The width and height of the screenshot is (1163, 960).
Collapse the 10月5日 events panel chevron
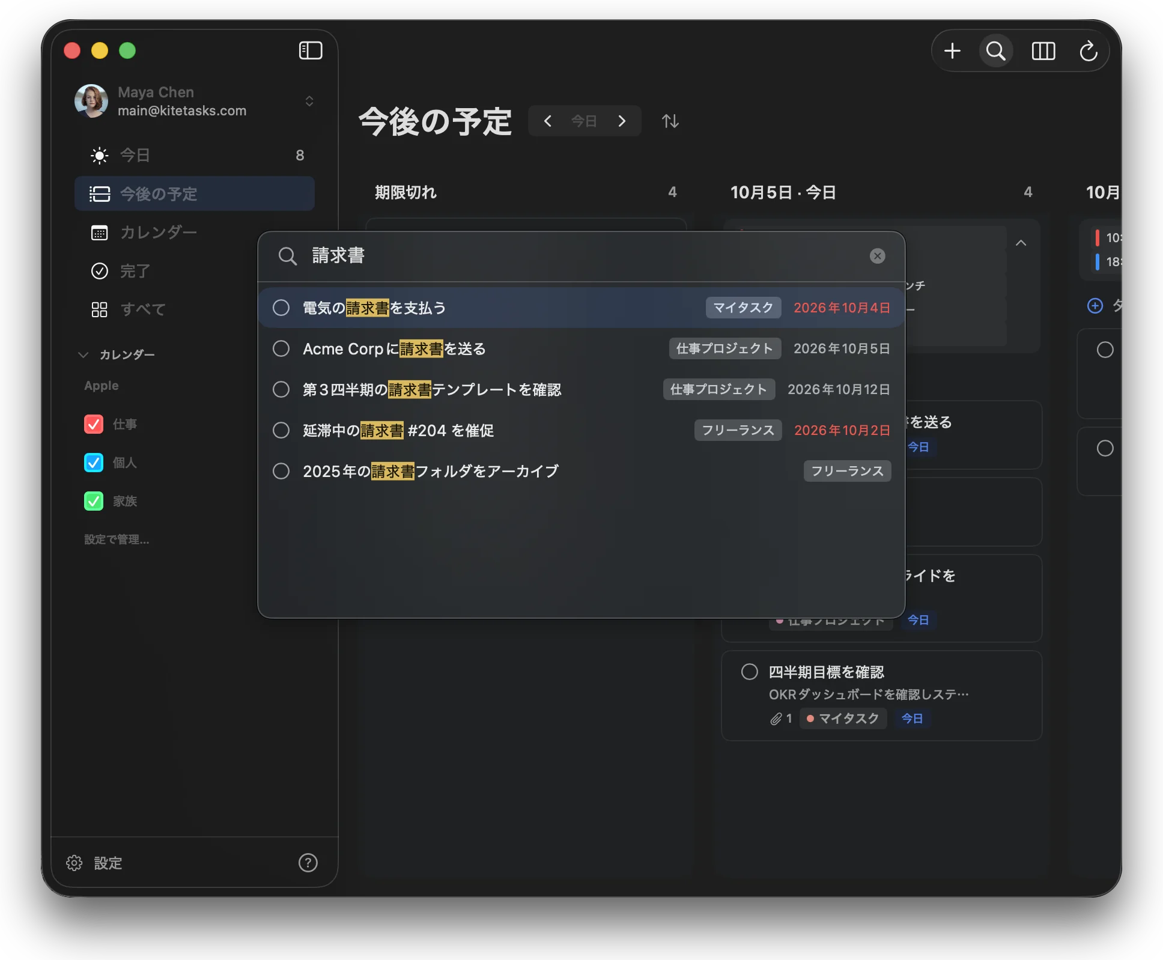[x=1021, y=243]
